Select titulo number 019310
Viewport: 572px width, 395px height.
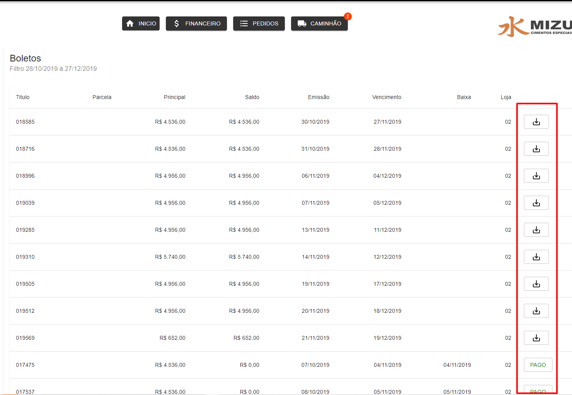pos(25,257)
